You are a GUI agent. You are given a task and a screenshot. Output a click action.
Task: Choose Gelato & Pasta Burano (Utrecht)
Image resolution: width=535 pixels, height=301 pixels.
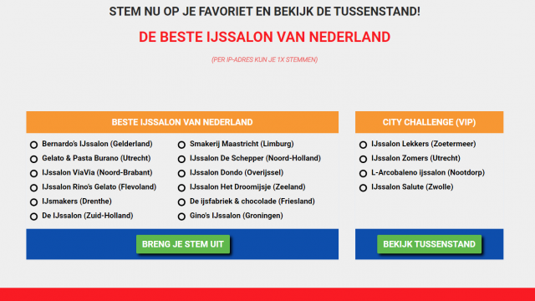[x=33, y=159]
